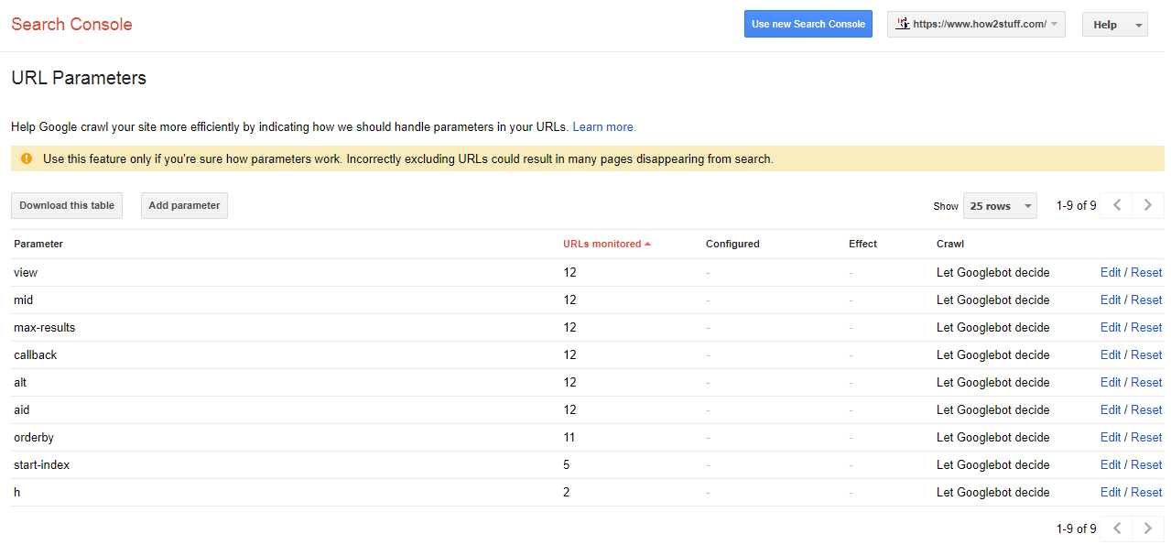Edit the start-index parameter

pyautogui.click(x=1110, y=464)
